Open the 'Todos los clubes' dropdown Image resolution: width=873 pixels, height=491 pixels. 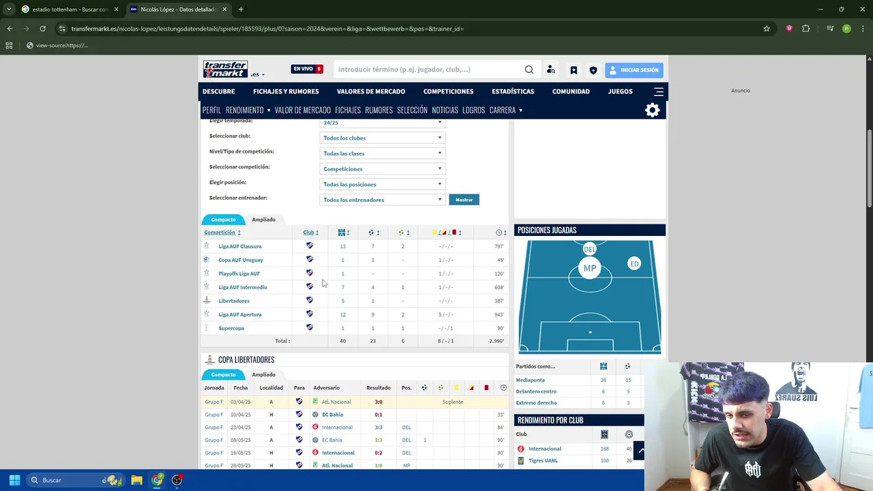[x=383, y=138]
